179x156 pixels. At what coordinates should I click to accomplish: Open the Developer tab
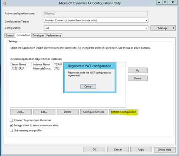38,36
